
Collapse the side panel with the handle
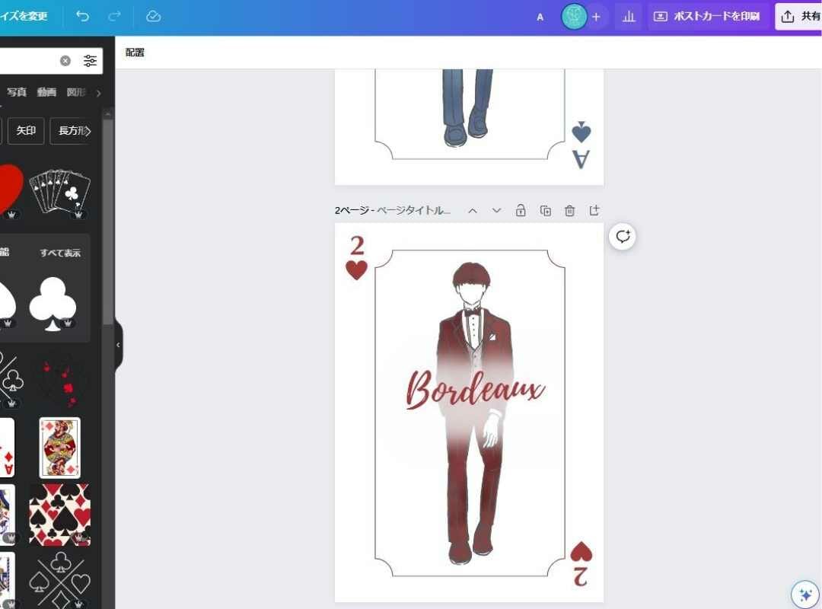point(118,345)
